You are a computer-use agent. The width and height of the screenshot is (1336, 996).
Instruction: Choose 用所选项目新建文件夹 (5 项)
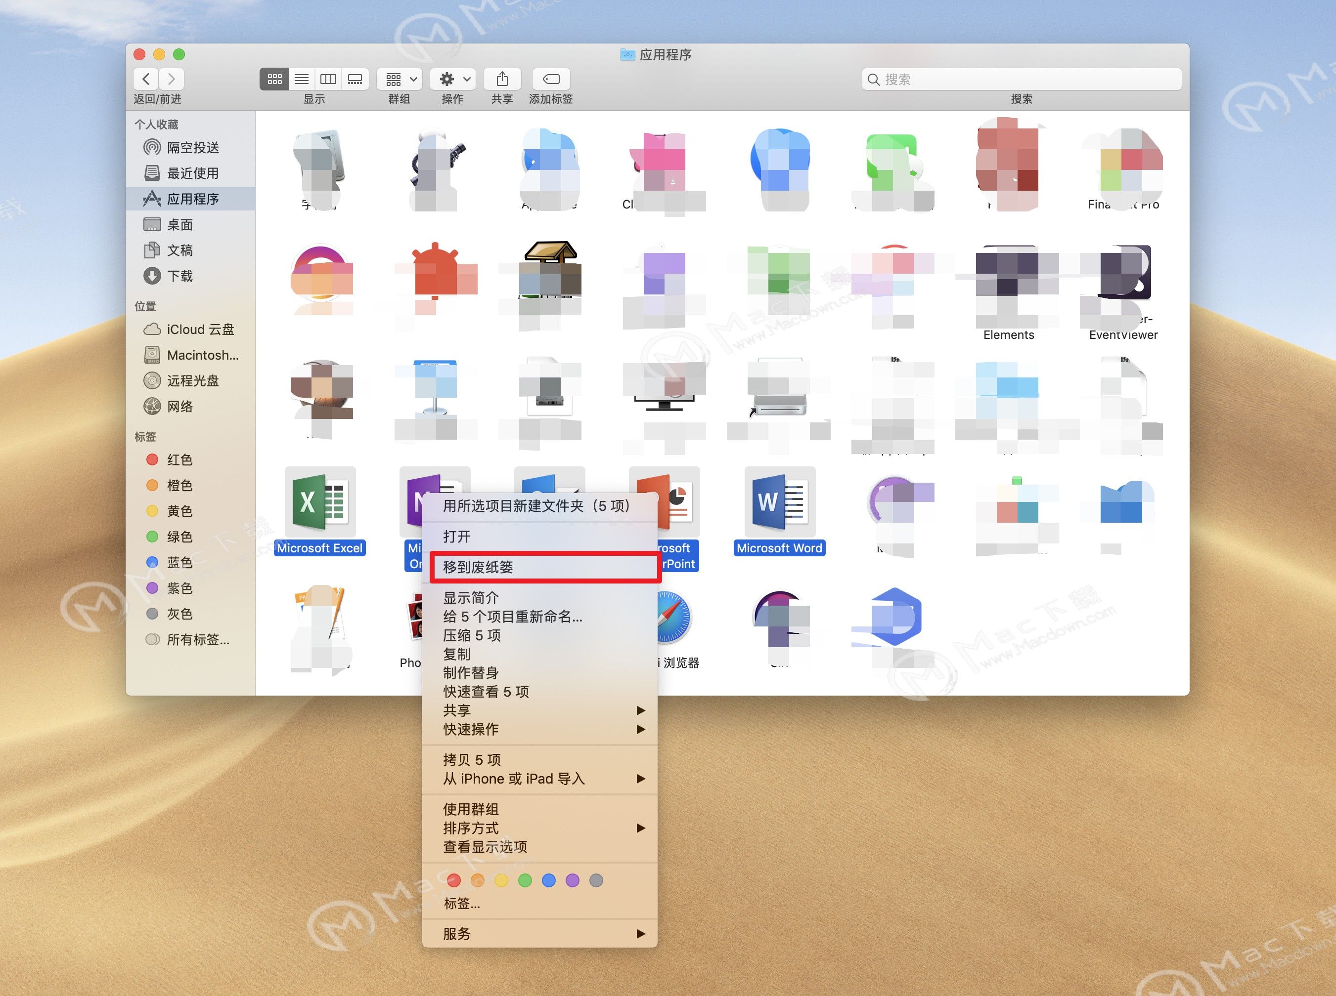click(539, 505)
